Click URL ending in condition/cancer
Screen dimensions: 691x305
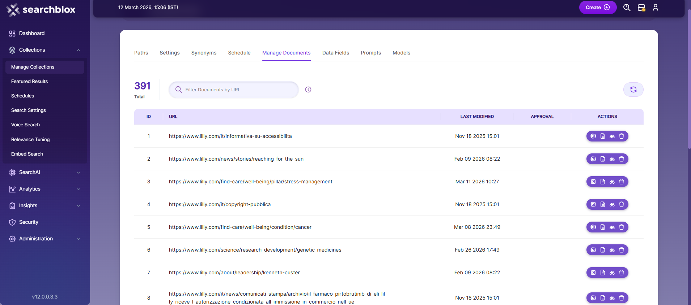(x=240, y=227)
